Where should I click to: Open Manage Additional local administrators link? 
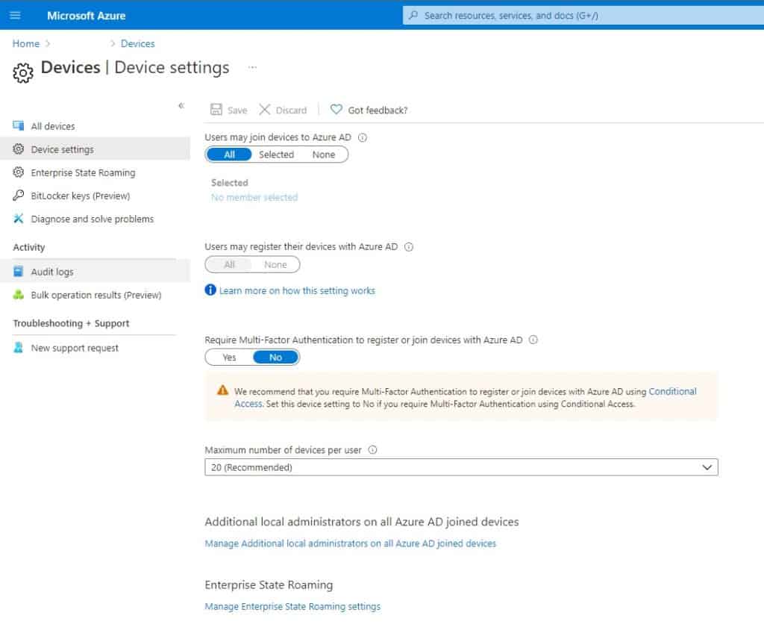click(x=351, y=543)
